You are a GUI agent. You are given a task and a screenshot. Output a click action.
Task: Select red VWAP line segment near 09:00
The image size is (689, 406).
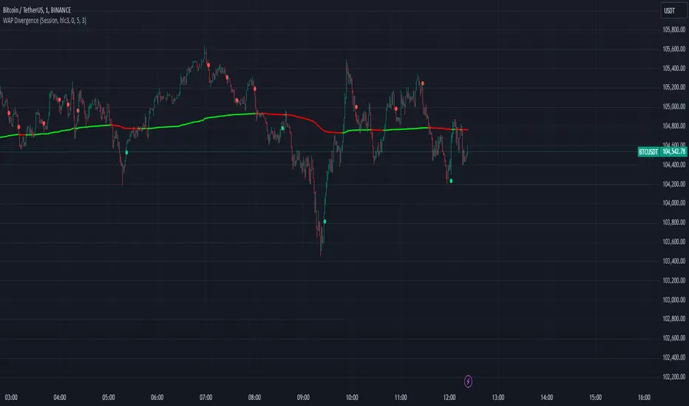coord(303,117)
